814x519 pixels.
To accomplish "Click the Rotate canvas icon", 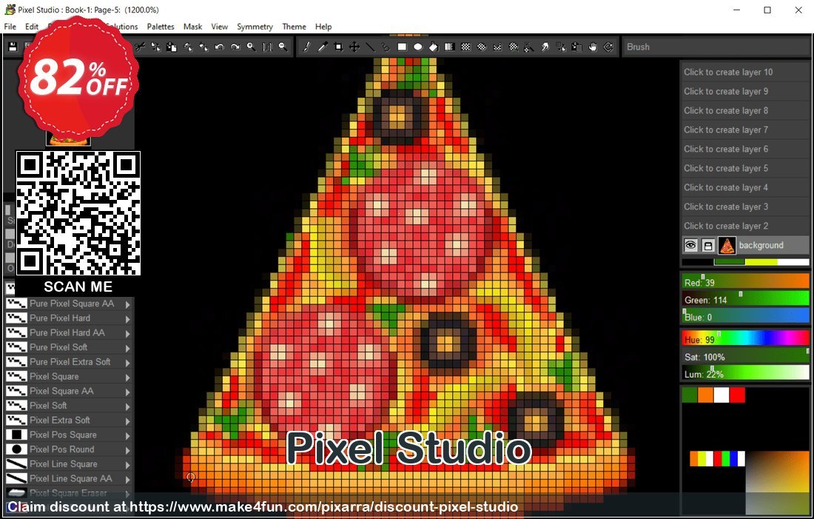I will [608, 47].
